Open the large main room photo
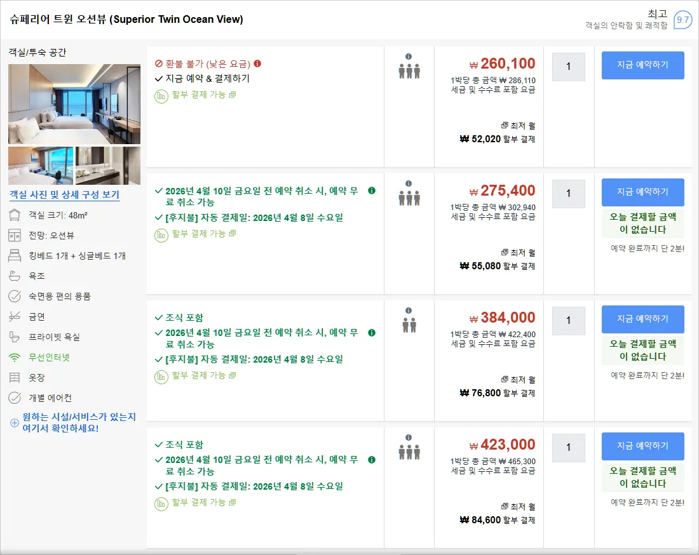This screenshot has height=555, width=699. click(74, 104)
